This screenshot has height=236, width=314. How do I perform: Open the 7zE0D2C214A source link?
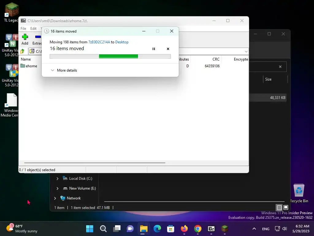pos(99,42)
